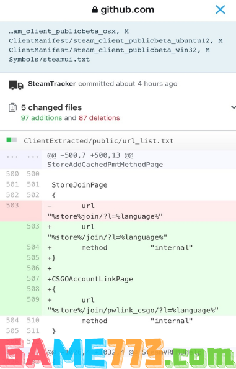236x369 pixels.
Task: Select added line number 507
Action: (x=33, y=279)
